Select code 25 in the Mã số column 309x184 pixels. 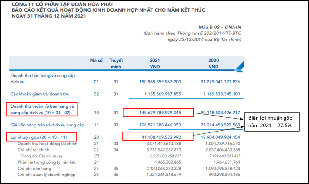(96, 169)
